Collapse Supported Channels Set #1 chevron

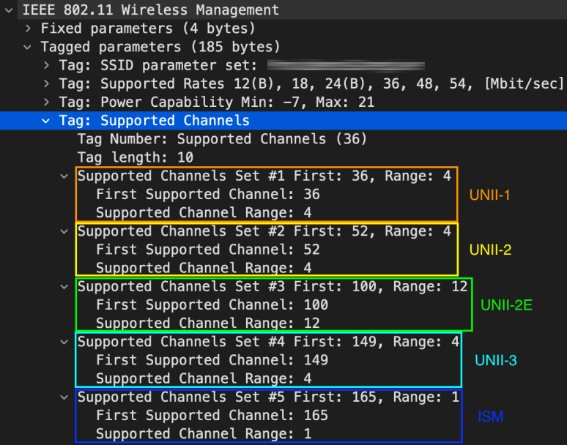64,176
